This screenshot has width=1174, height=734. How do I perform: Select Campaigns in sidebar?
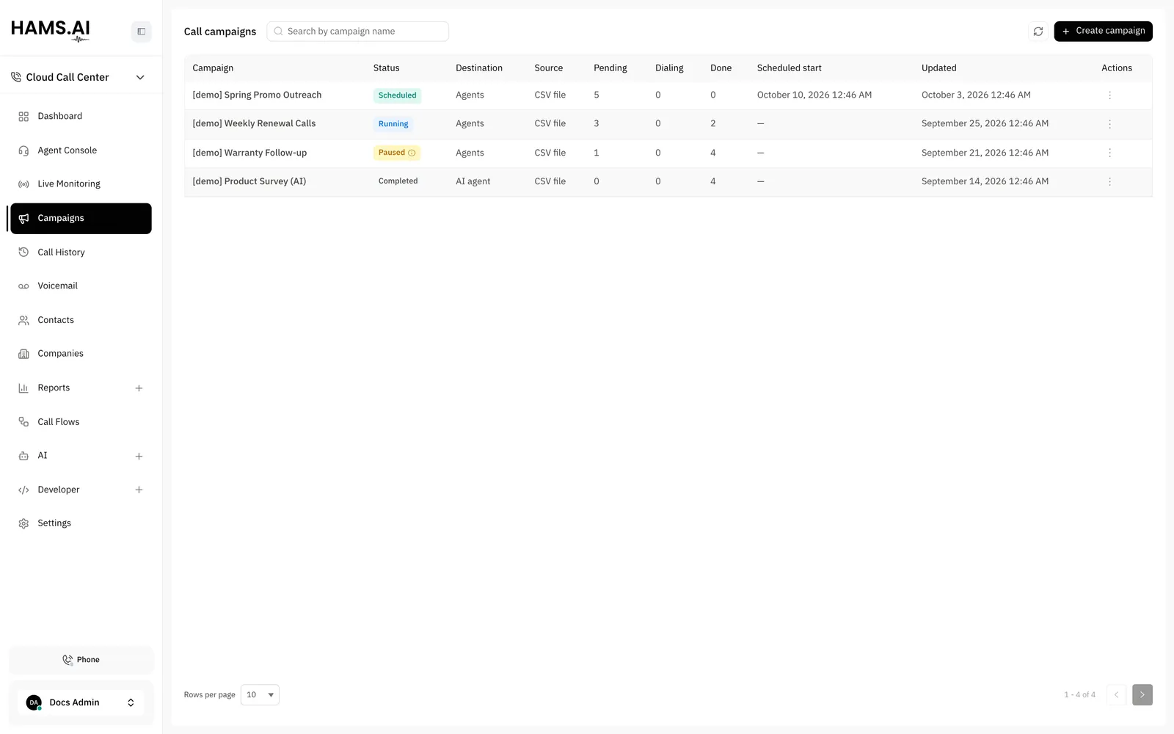click(81, 218)
